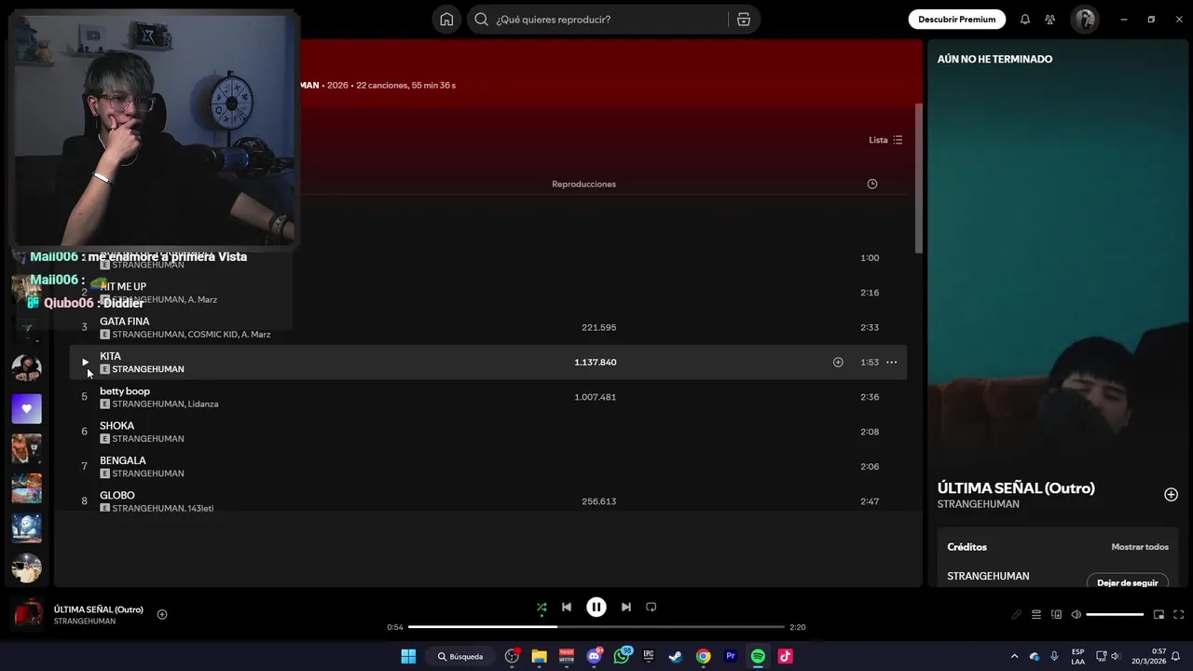Open the AÚN NO HE TERMINADO panel title
The height and width of the screenshot is (671, 1193).
pyautogui.click(x=994, y=59)
